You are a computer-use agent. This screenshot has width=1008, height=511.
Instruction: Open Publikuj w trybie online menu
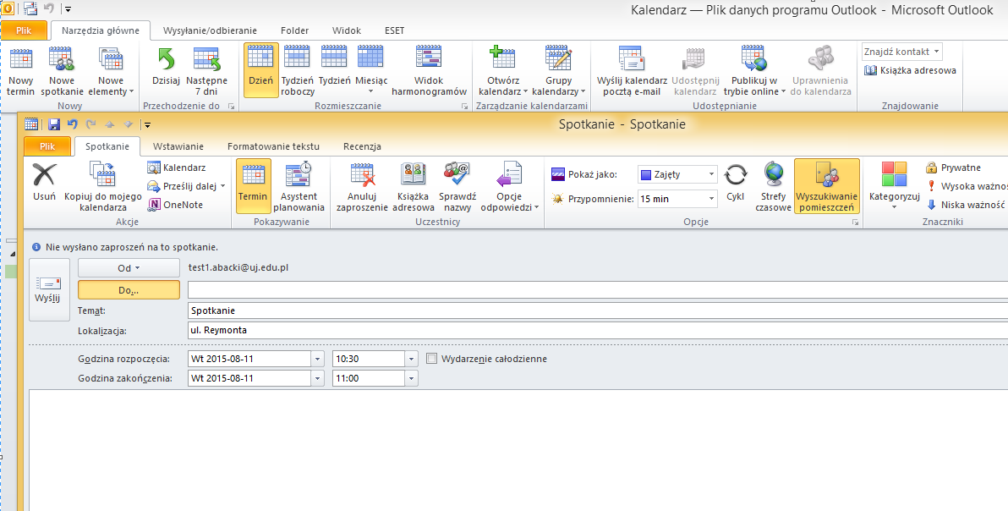point(754,71)
